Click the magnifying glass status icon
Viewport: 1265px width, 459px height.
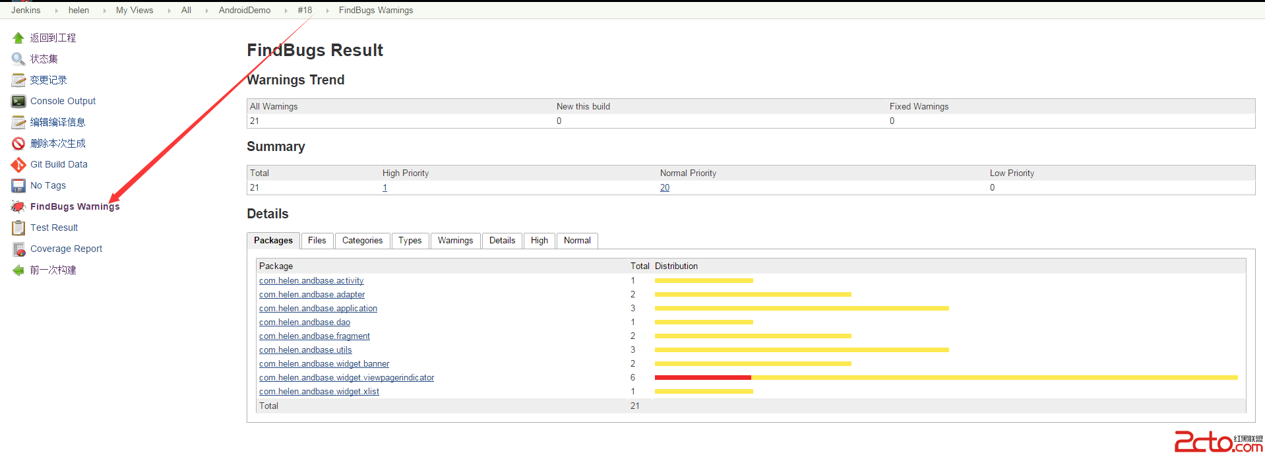[18, 59]
